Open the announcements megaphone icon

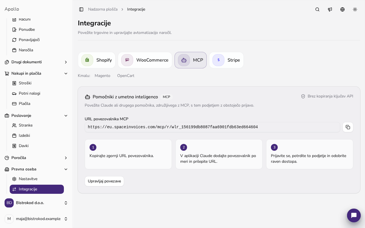tap(330, 9)
